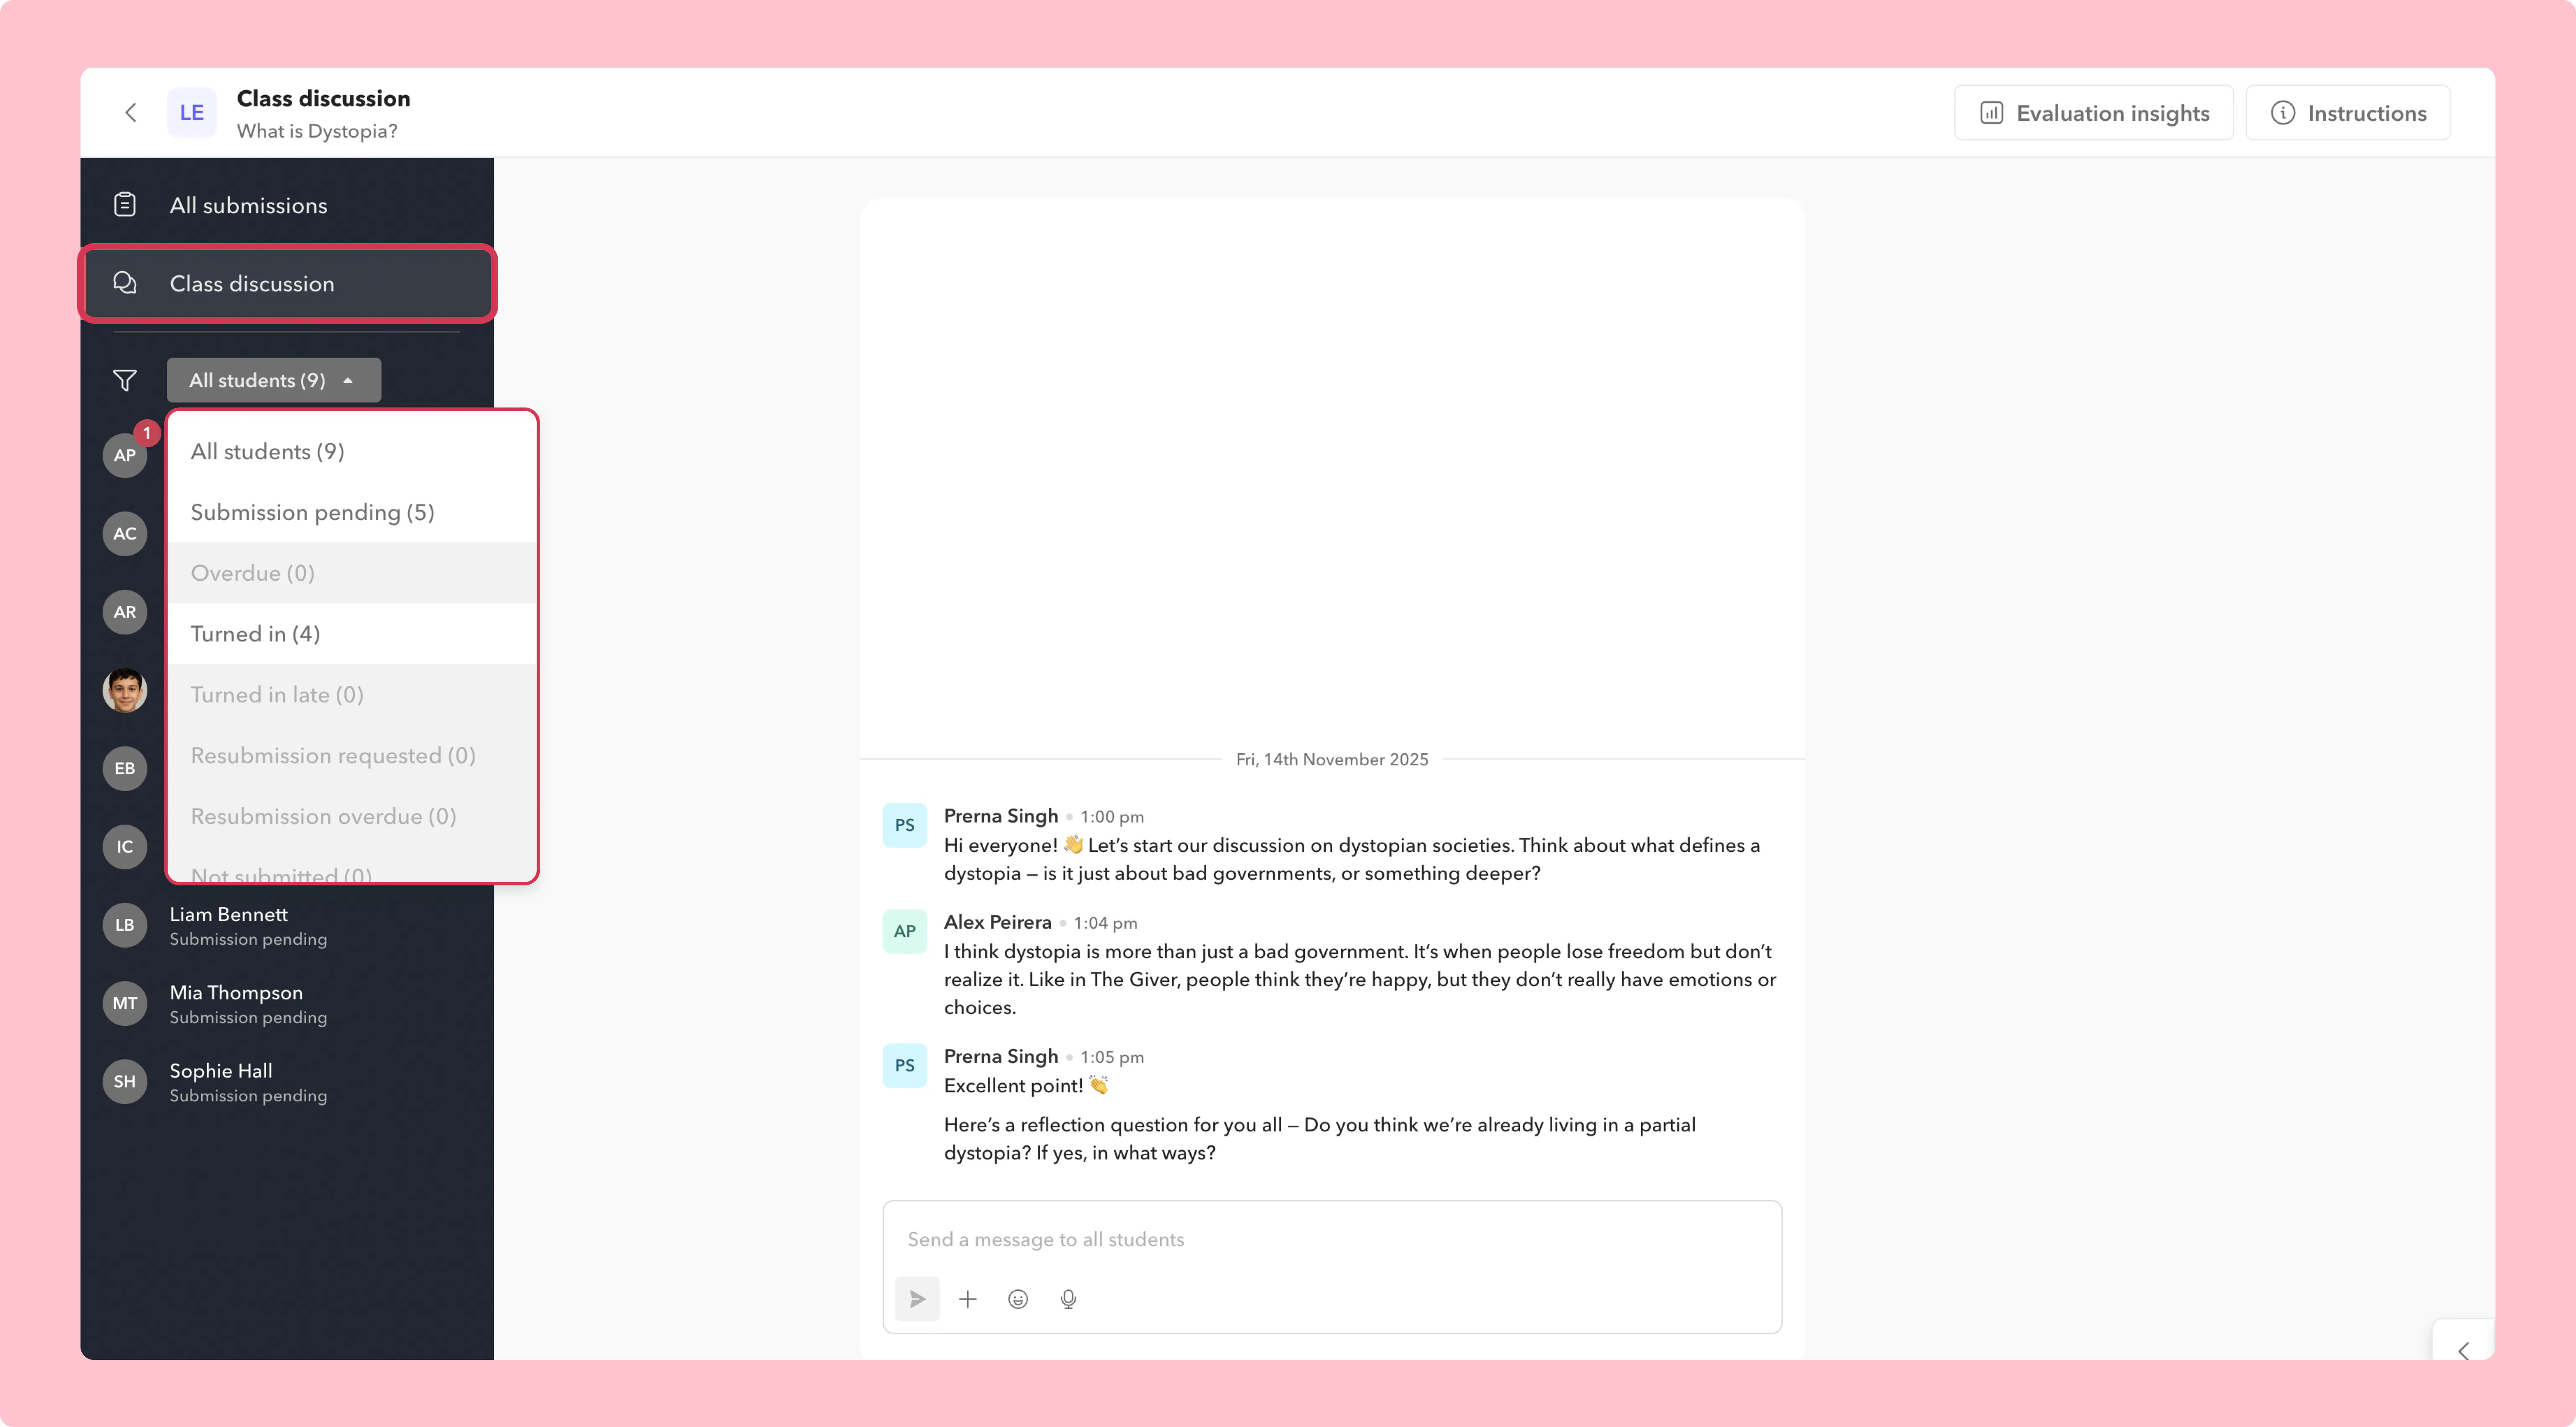This screenshot has height=1427, width=2576.
Task: Open Mia Thompson's submission
Action: (287, 1003)
